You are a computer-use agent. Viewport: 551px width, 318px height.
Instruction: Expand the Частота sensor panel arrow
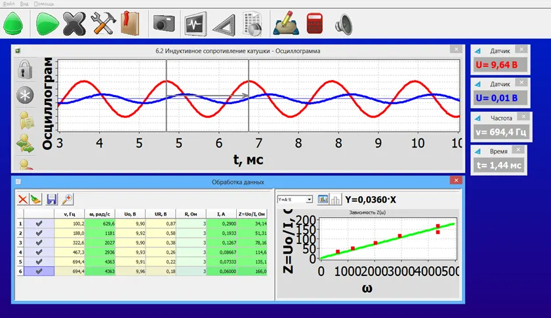pyautogui.click(x=479, y=119)
